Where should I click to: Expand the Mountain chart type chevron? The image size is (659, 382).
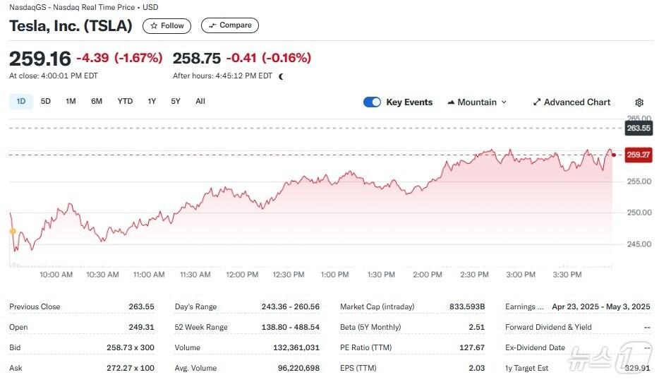[504, 102]
